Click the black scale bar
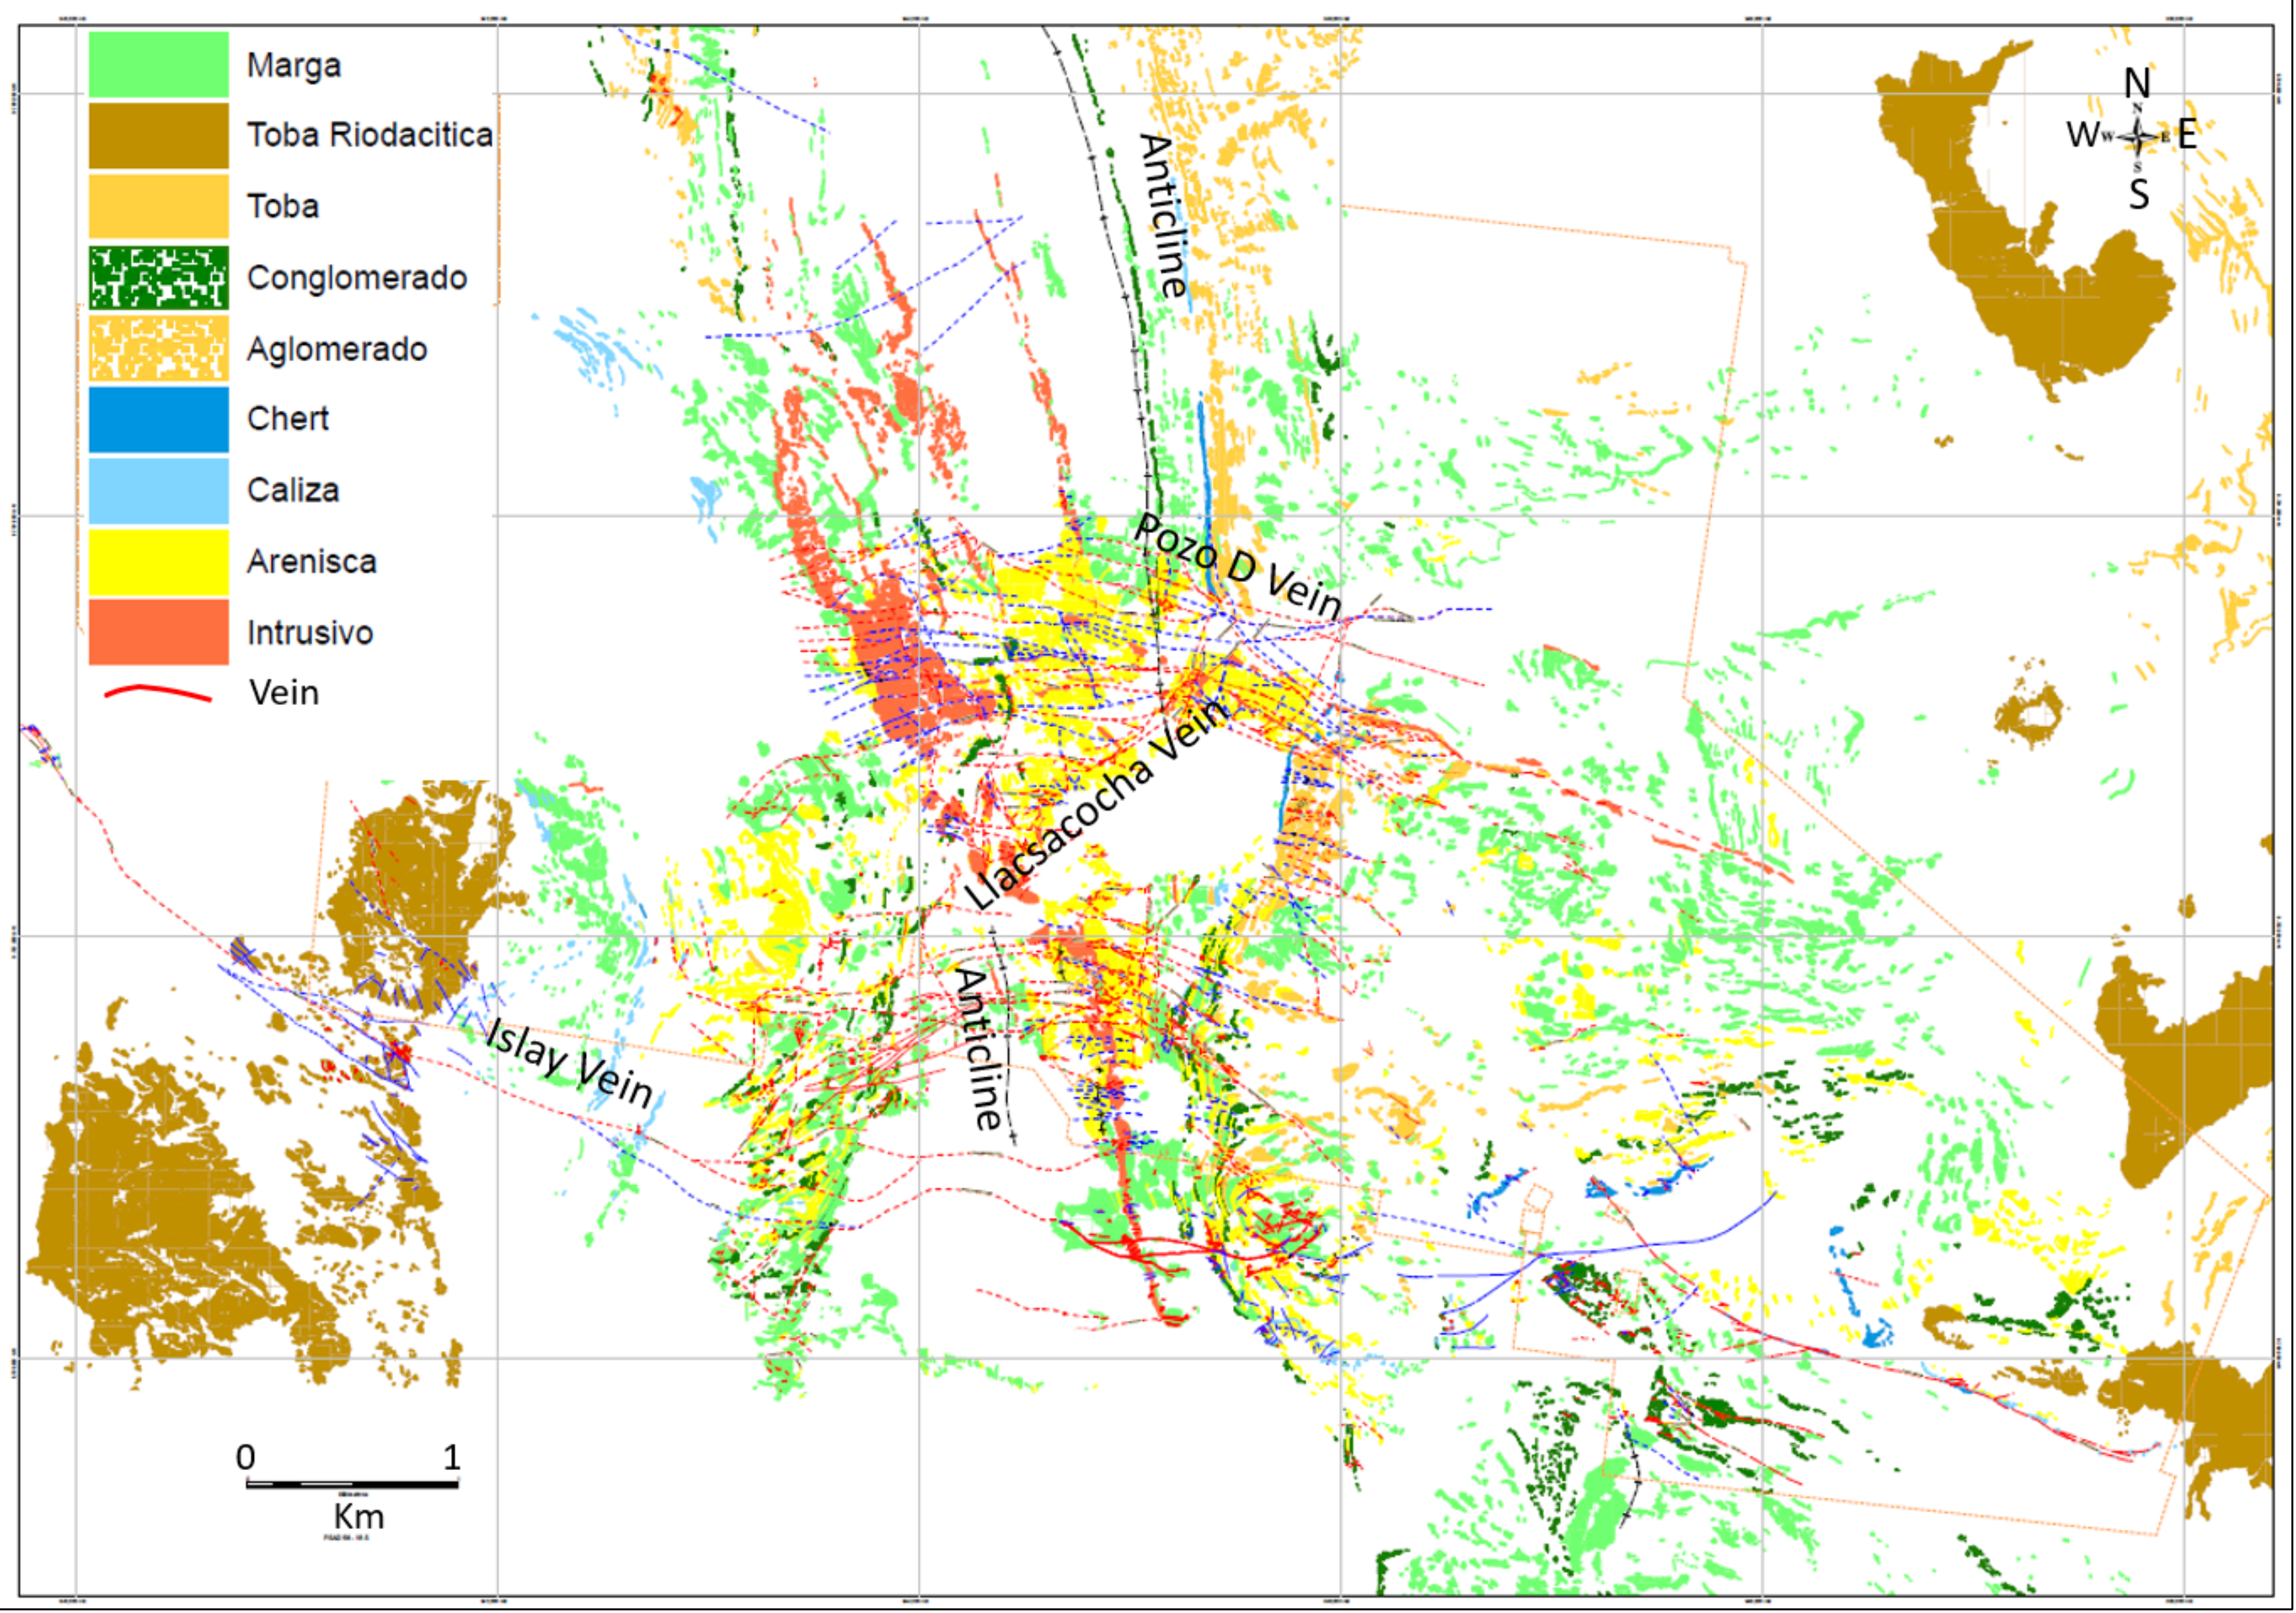 352,1484
